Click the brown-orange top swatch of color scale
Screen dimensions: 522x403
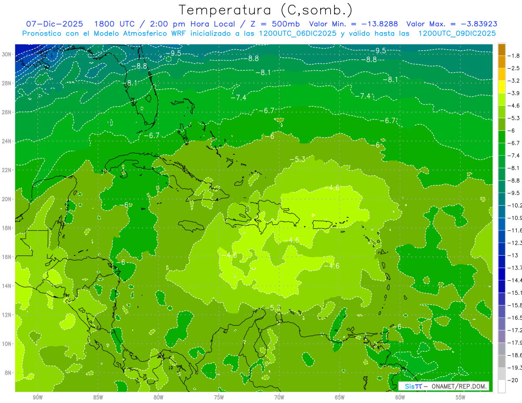[502, 50]
